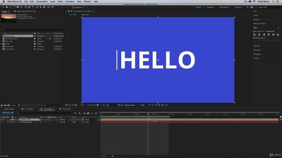Open the Tracker panel
The height and width of the screenshot is (158, 282).
coord(256,58)
